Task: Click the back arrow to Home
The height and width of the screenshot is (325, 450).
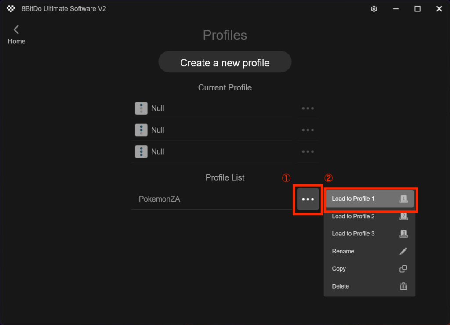Action: 16,29
